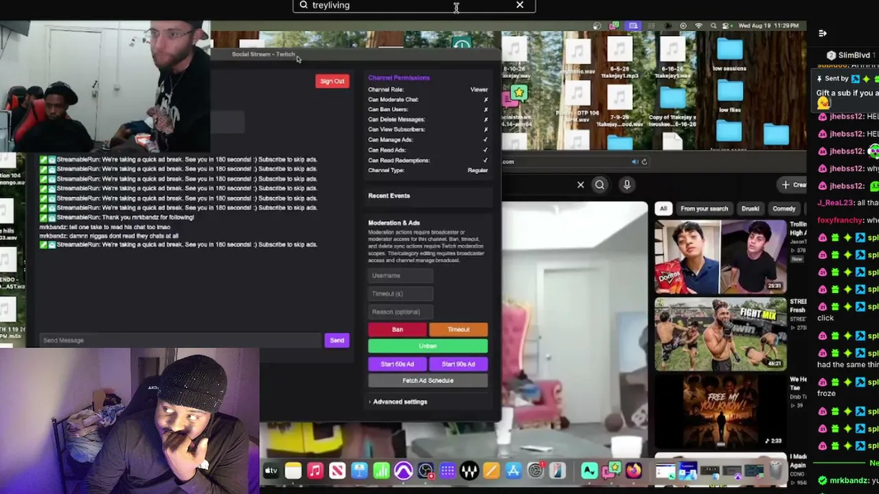Open the News app in the dock
The width and height of the screenshot is (879, 494).
(x=337, y=471)
